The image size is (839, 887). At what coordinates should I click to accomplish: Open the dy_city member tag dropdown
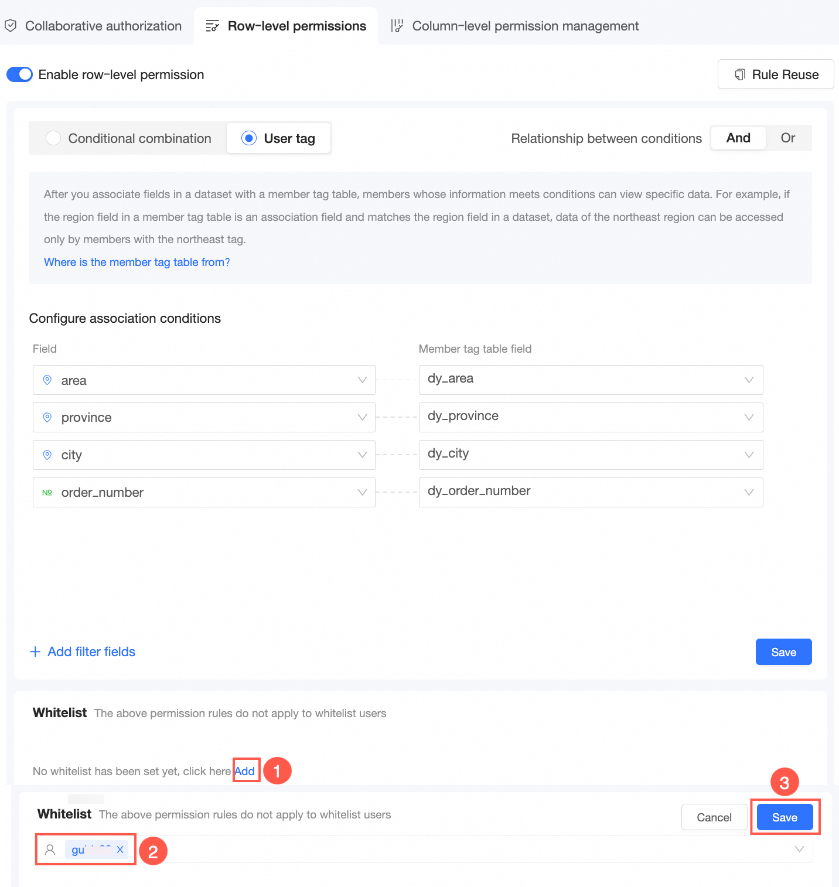[x=749, y=455]
